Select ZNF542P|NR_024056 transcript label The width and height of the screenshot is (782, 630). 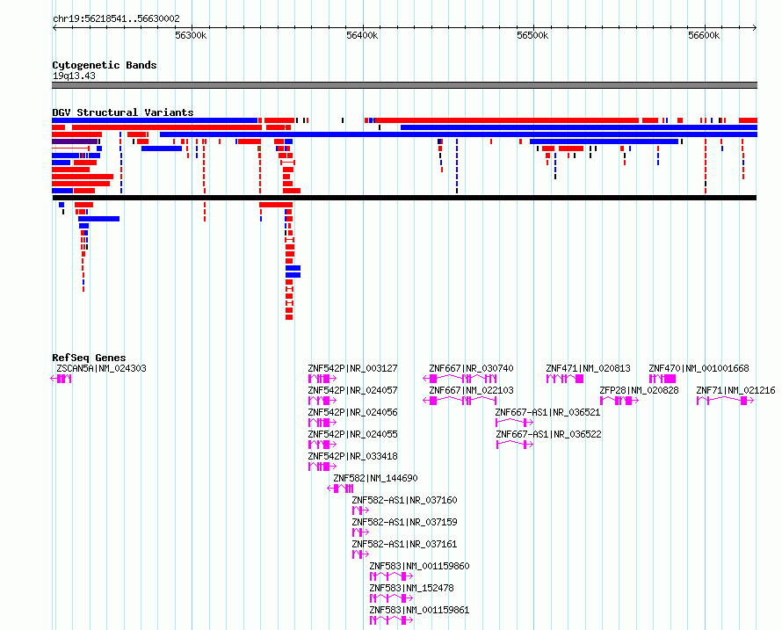click(352, 412)
